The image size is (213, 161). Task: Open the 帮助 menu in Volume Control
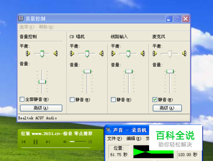[x=46, y=27]
